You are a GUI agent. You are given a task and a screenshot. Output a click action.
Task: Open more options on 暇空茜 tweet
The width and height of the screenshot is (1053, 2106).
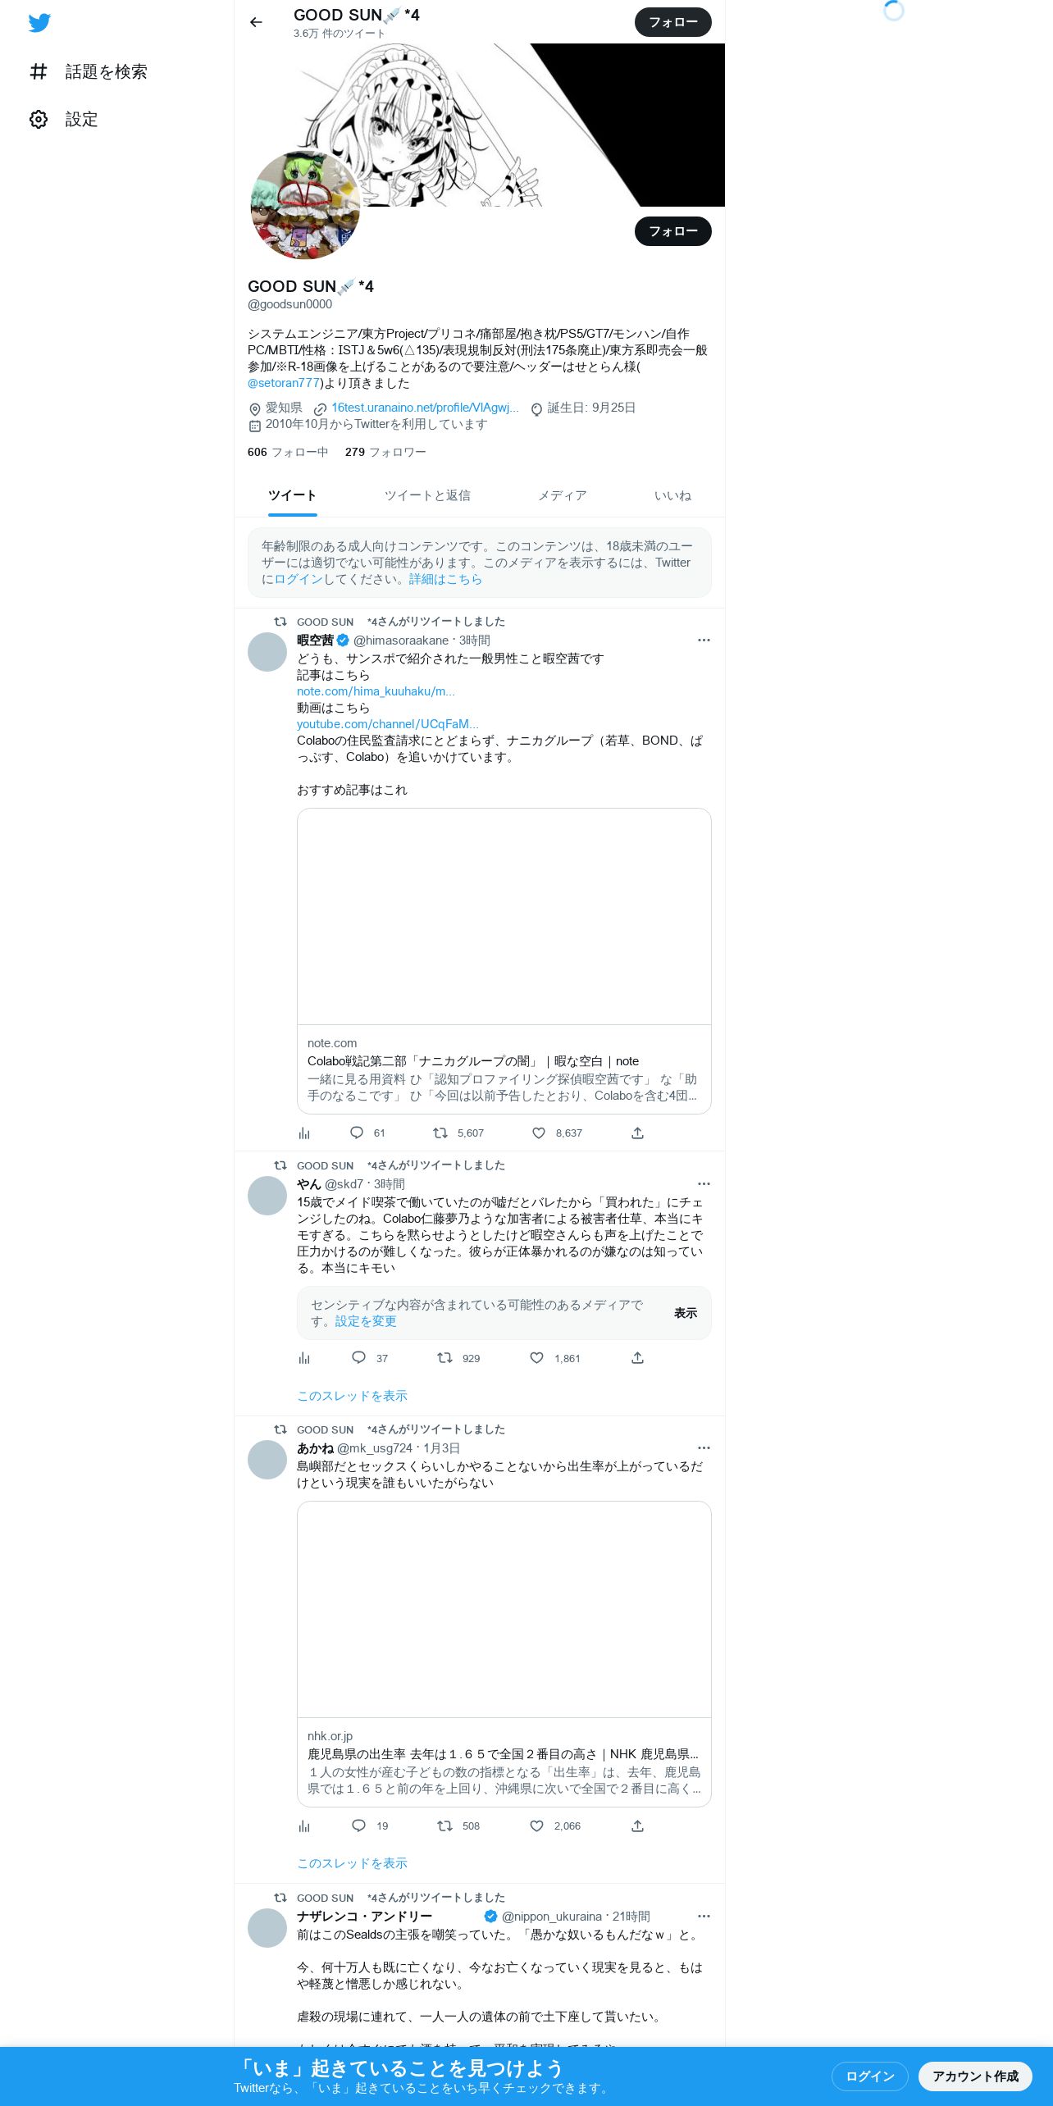point(704,640)
